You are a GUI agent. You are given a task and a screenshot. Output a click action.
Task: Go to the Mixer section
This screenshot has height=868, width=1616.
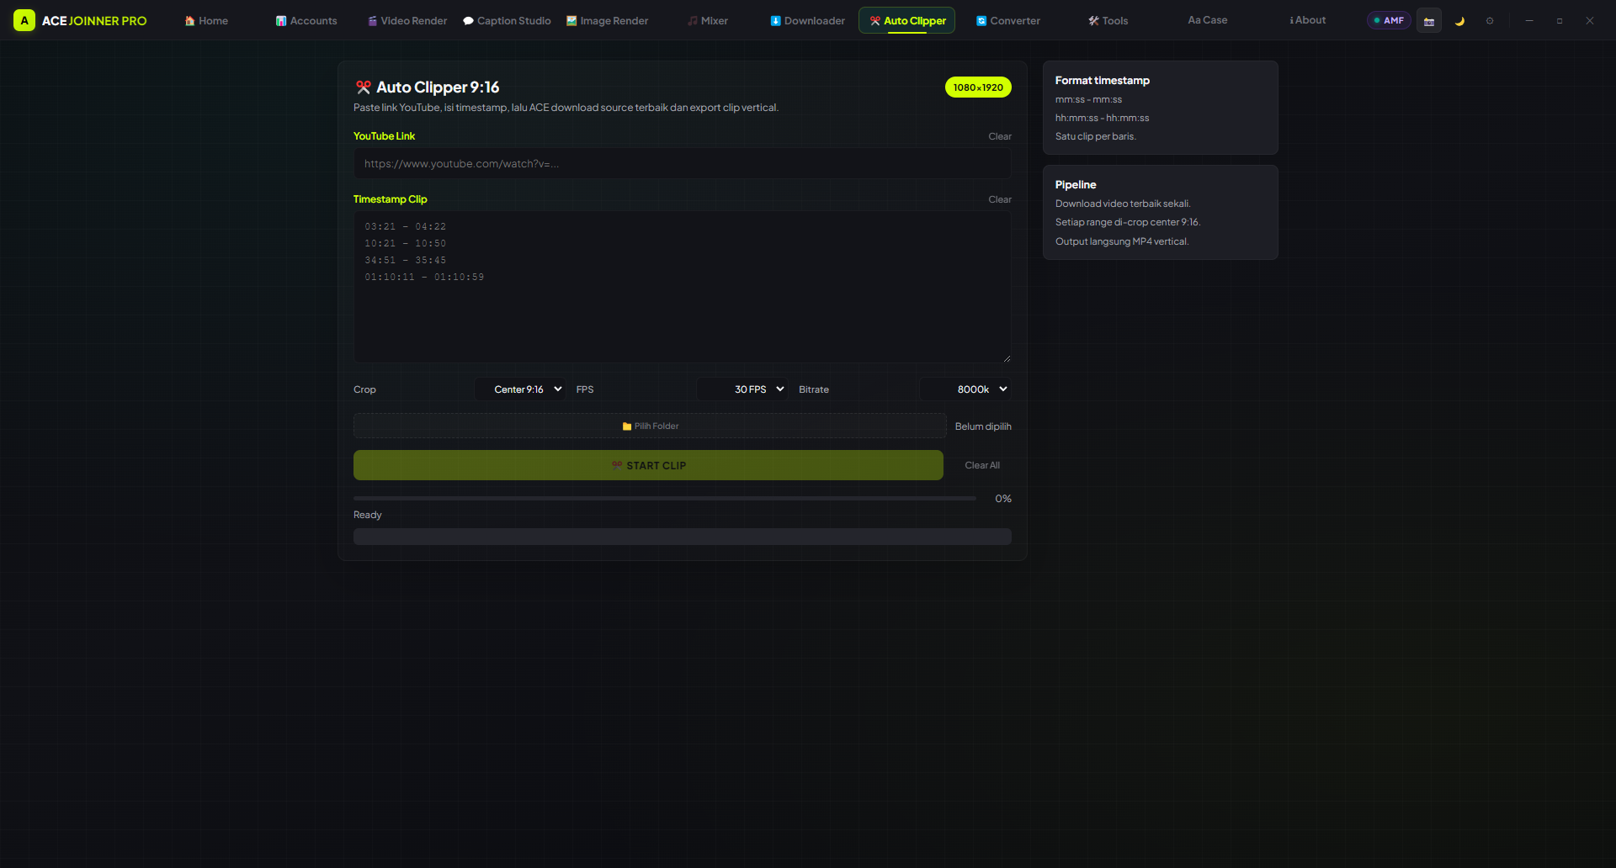[x=708, y=20]
